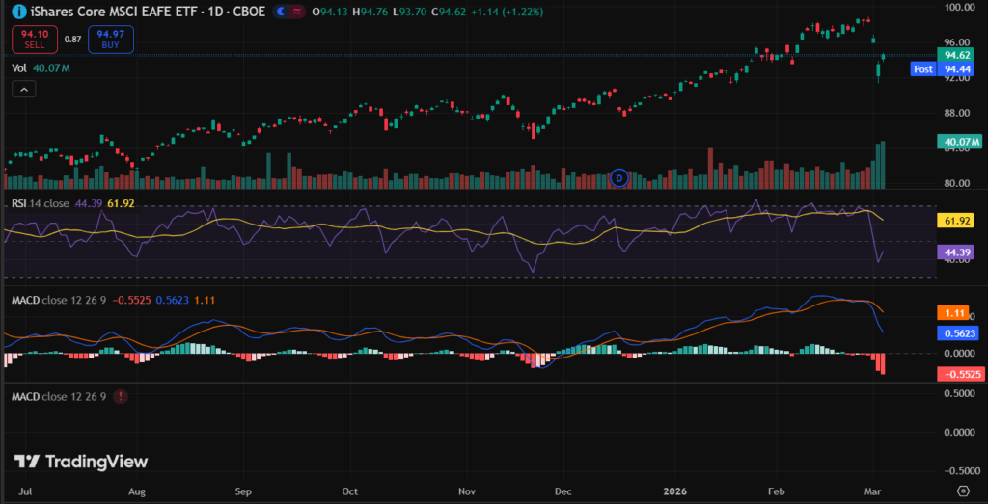Click the Post market price label

[922, 69]
